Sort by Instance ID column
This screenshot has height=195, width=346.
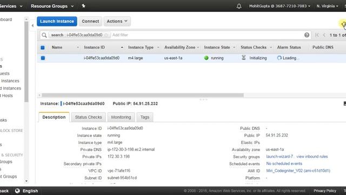coord(94,47)
